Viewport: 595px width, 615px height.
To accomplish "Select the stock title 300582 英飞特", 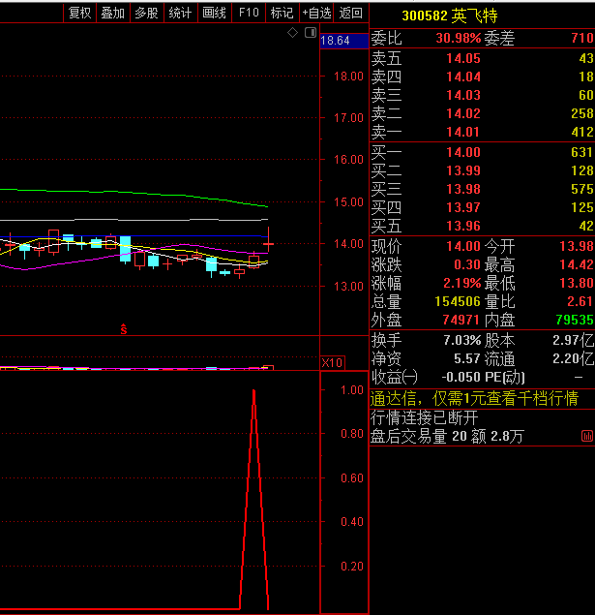I will coord(450,15).
